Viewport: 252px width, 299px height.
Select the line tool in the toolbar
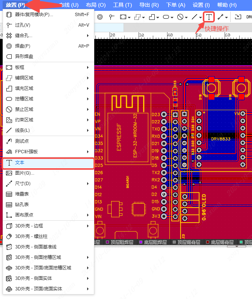[x=194, y=17]
